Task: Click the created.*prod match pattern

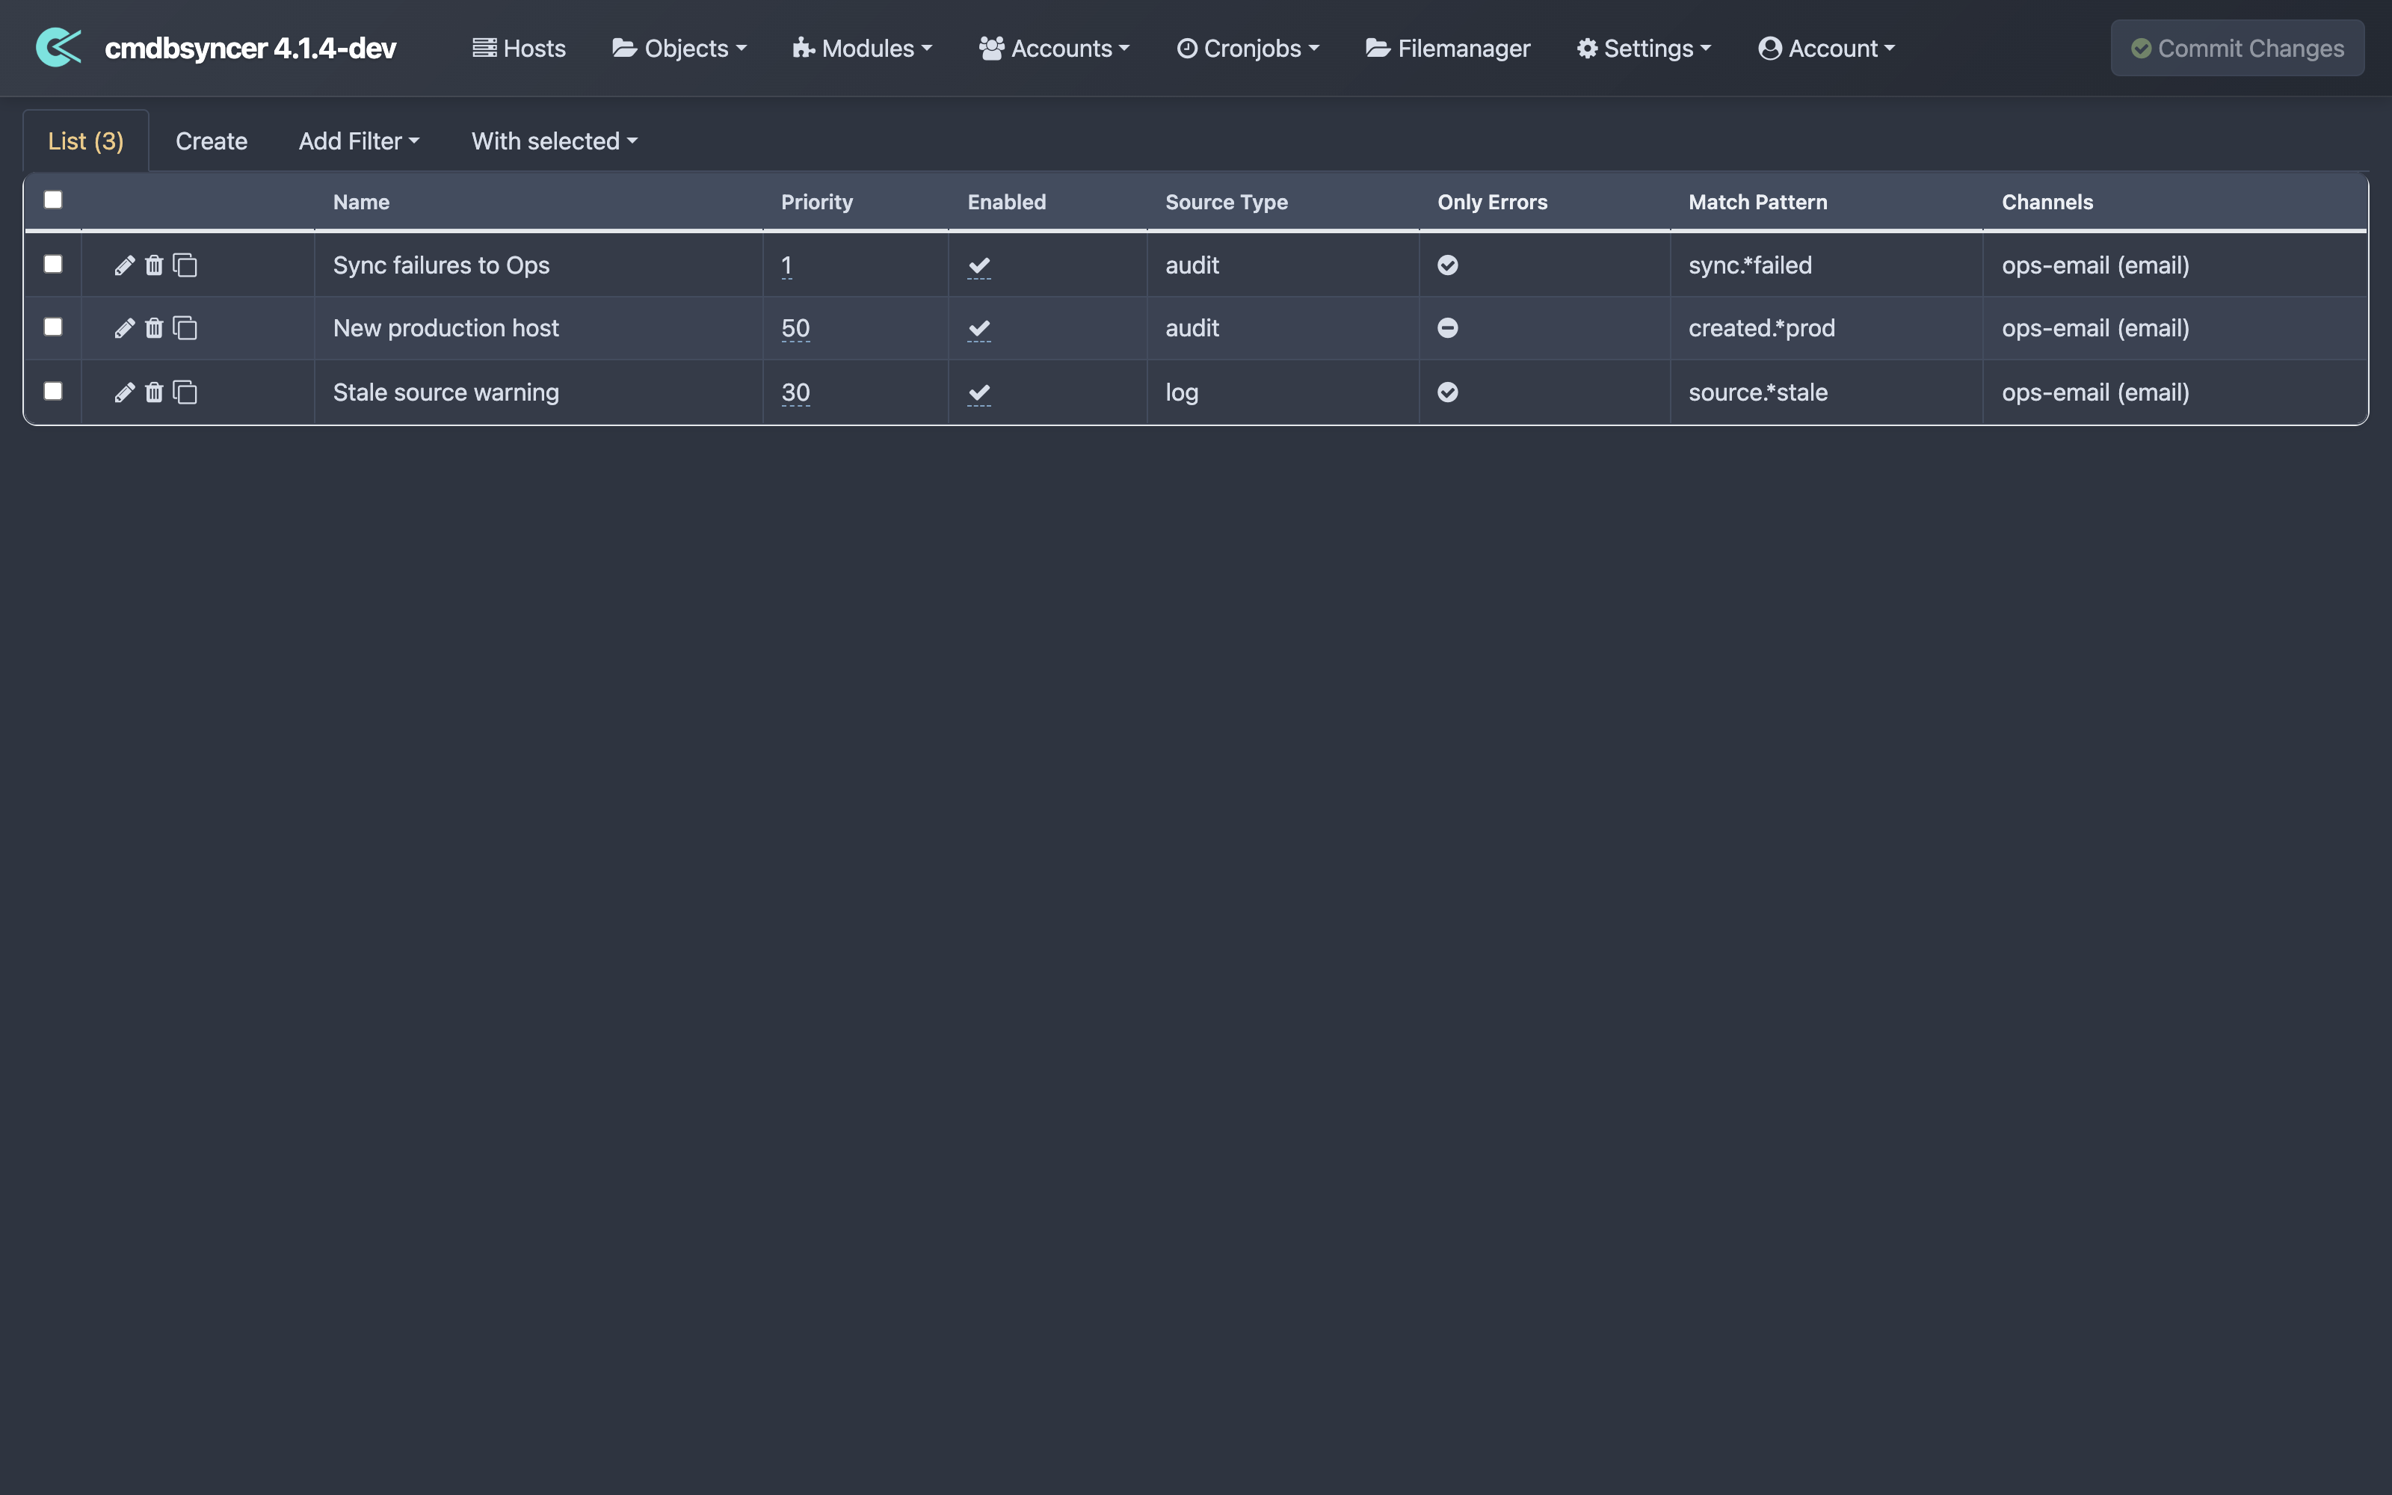Action: (1761, 328)
